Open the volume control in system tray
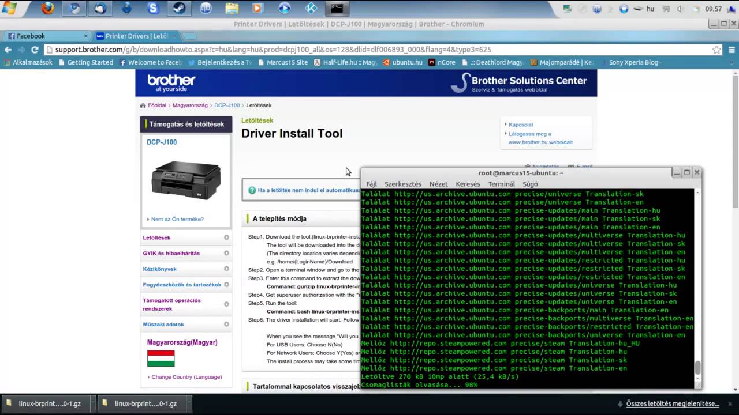Image resolution: width=739 pixels, height=415 pixels. click(680, 9)
